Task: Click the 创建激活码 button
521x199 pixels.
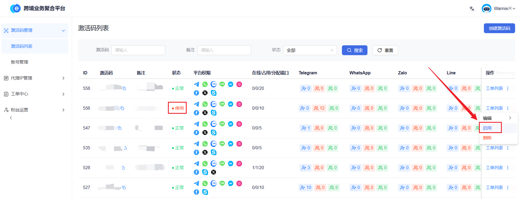Action: (499, 29)
